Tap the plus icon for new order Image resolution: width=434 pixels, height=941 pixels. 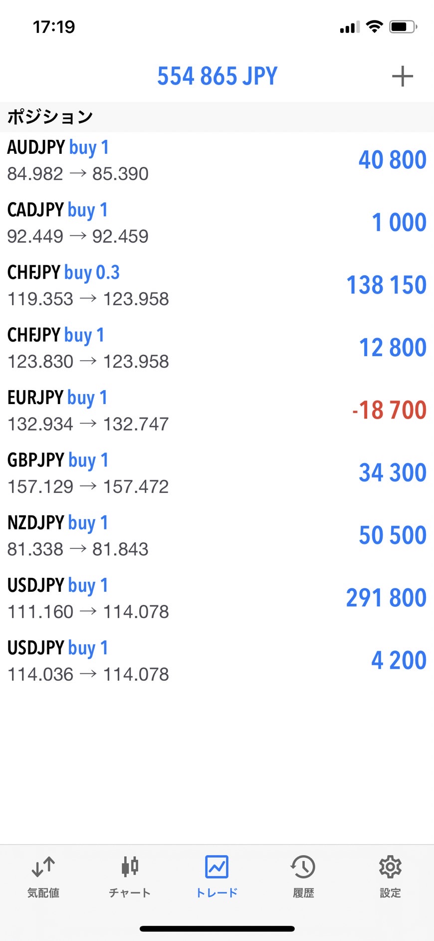tap(402, 76)
